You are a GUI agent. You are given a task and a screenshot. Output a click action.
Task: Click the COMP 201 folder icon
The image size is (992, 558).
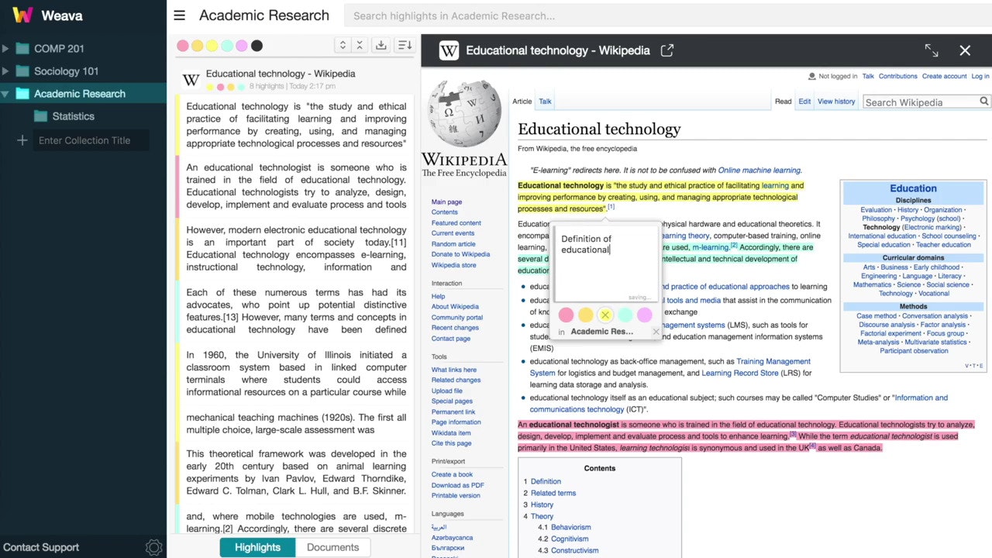pyautogui.click(x=22, y=49)
